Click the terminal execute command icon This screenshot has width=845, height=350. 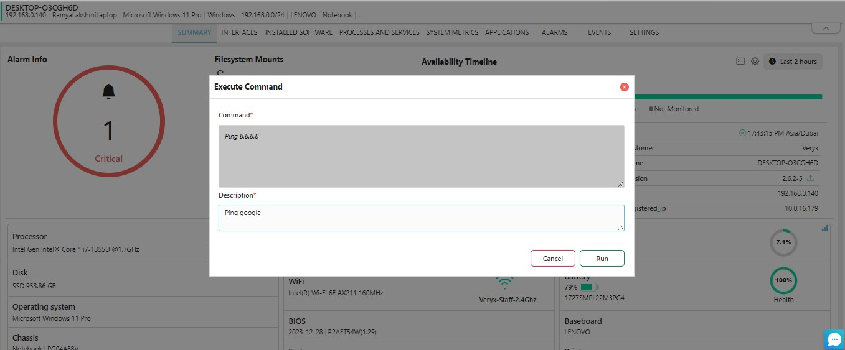[740, 62]
